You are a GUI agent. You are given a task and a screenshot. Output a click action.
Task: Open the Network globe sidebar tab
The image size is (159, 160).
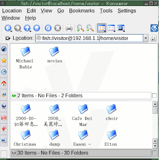tap(4, 106)
